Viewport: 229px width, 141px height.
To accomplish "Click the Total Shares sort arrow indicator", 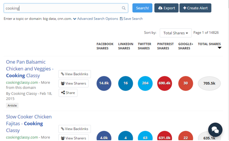I will tap(219, 48).
